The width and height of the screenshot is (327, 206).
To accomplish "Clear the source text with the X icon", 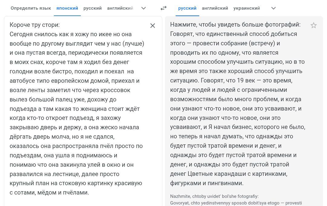I will pyautogui.click(x=153, y=26).
